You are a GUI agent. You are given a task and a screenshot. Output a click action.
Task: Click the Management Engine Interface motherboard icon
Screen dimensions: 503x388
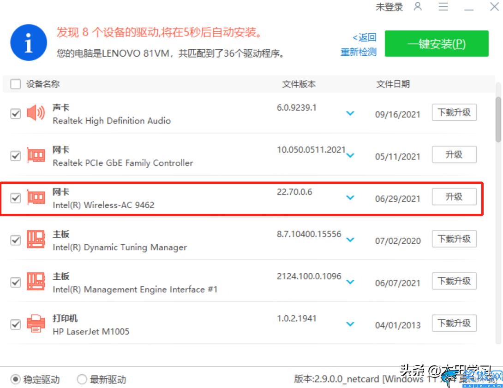pos(36,282)
